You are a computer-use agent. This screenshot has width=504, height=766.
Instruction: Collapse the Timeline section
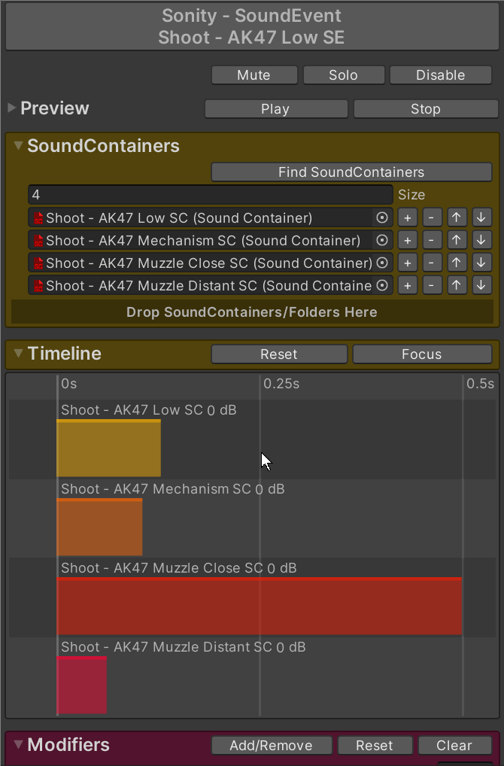pyautogui.click(x=19, y=353)
